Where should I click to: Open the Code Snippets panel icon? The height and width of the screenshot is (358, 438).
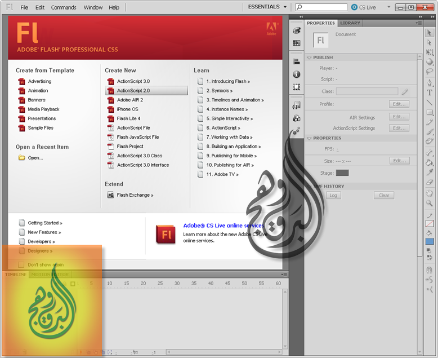pos(297,105)
